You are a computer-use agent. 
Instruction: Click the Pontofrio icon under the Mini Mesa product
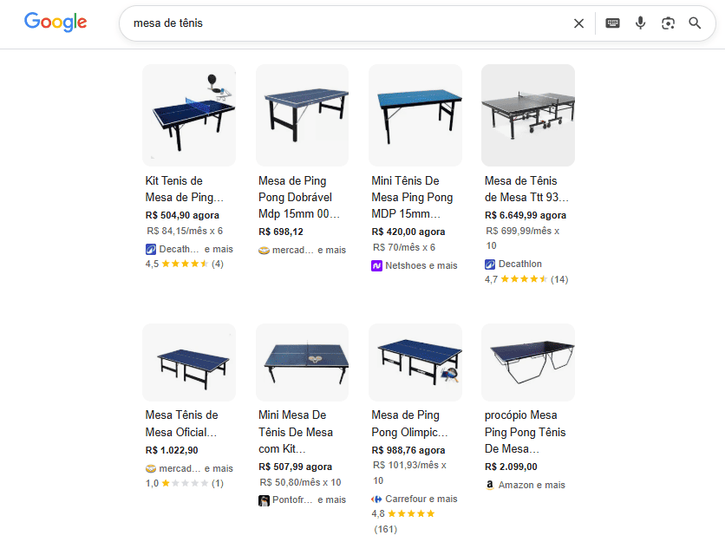(x=264, y=500)
